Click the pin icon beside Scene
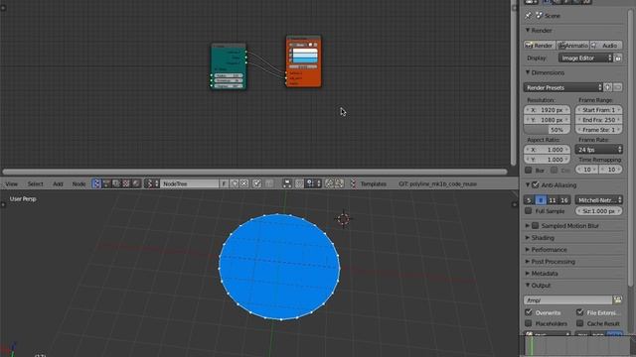The width and height of the screenshot is (636, 357). [x=528, y=16]
